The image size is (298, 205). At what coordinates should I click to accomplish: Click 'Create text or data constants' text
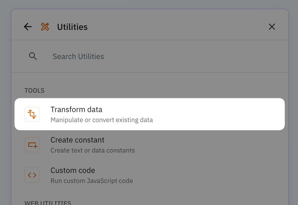(x=93, y=150)
